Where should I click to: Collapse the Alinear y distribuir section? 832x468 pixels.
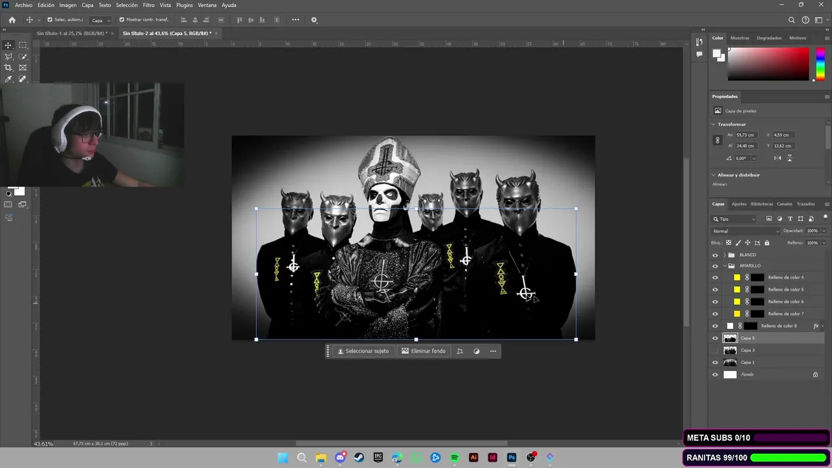[714, 175]
